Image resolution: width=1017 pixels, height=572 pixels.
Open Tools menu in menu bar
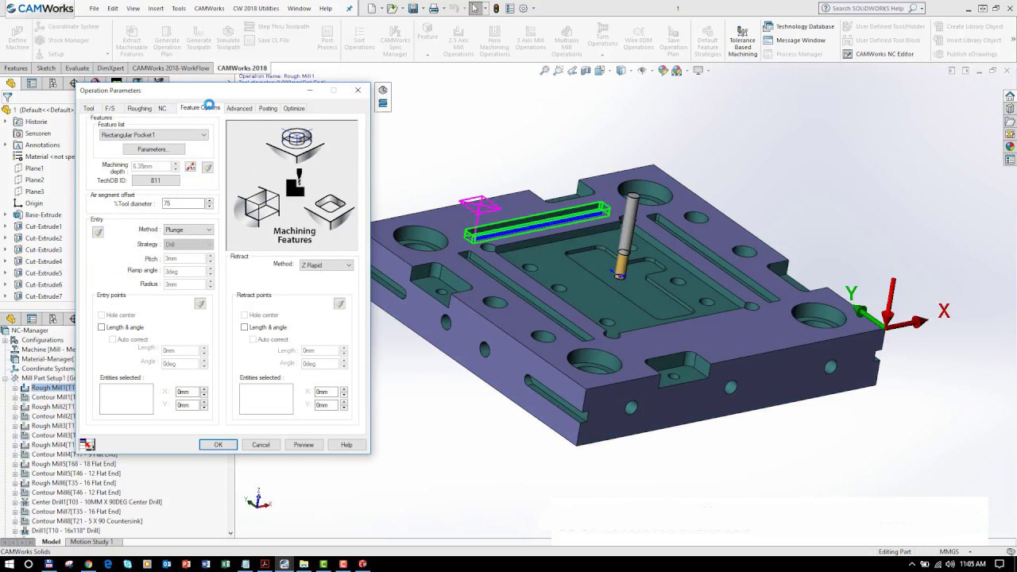point(179,8)
